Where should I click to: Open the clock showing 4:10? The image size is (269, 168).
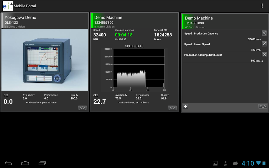pos(248,163)
